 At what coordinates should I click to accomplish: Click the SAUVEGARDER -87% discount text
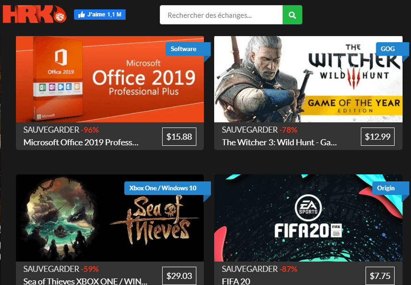pos(260,269)
